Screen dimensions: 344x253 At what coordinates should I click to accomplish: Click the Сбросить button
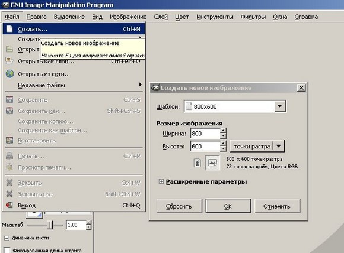click(179, 206)
